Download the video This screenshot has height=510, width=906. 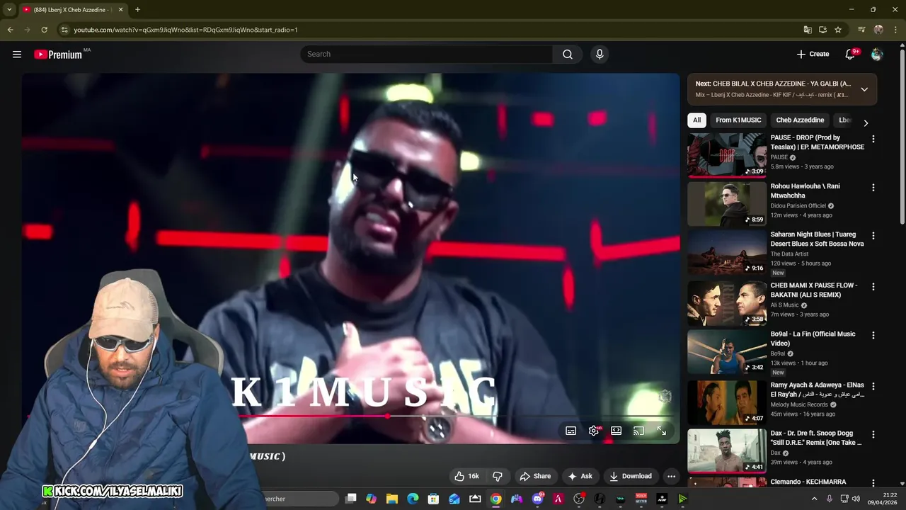coord(631,476)
